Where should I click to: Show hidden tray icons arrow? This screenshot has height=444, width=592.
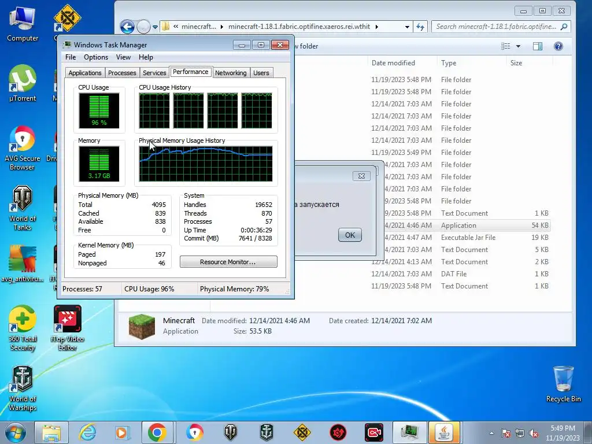coord(491,434)
